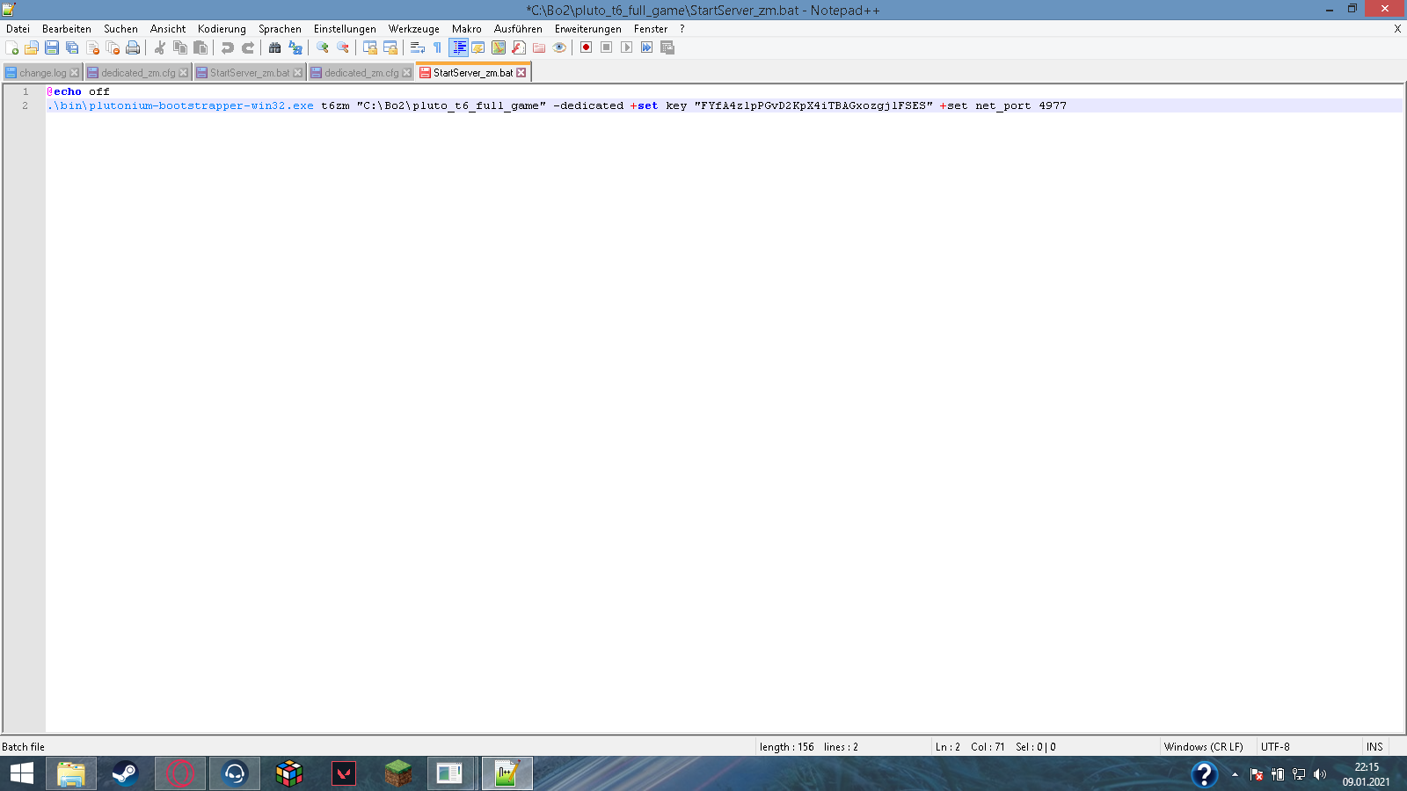Click the UTF-8 encoding status field
The width and height of the screenshot is (1407, 791).
coord(1275,747)
